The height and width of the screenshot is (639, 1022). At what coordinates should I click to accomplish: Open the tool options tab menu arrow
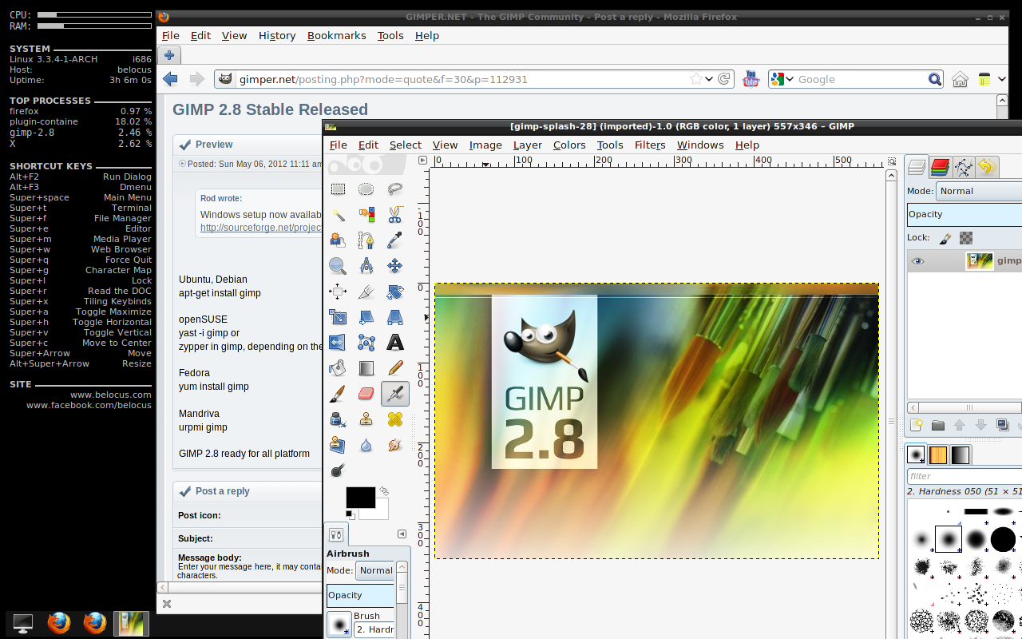tap(402, 534)
